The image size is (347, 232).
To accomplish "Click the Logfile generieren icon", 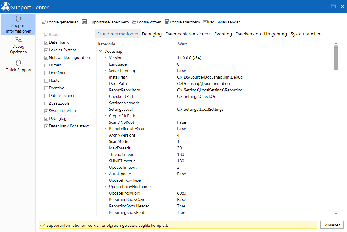I will (x=44, y=22).
